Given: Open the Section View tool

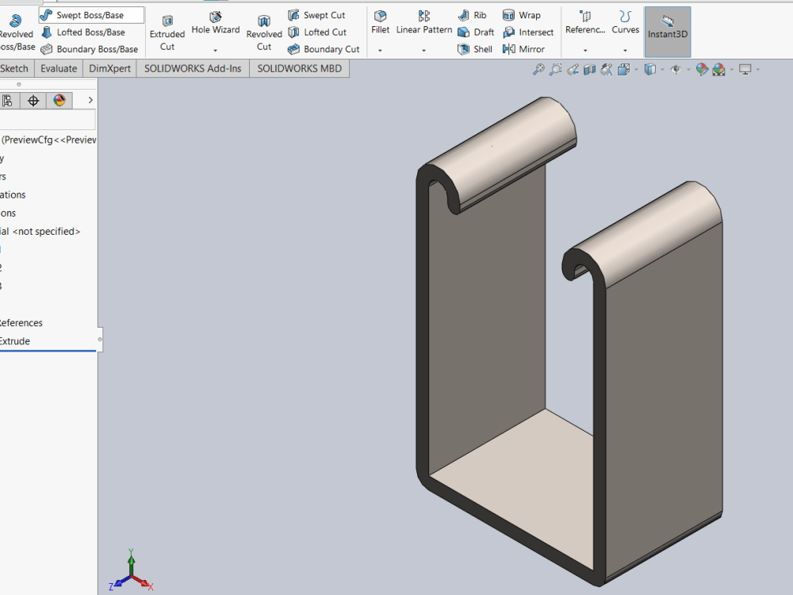Looking at the screenshot, I should 588,69.
